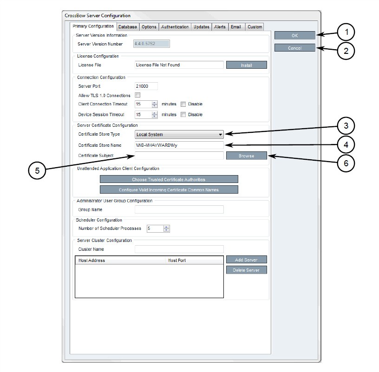Increase the Device Session Timeout value
The width and height of the screenshot is (379, 372).
pos(155,113)
